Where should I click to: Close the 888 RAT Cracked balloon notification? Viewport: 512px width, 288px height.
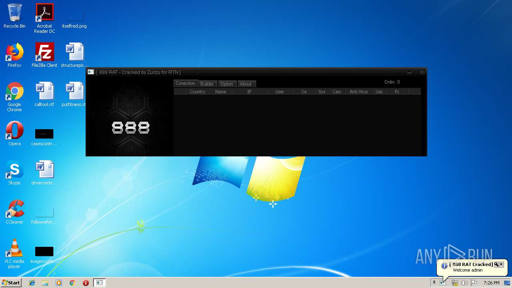tap(501, 264)
